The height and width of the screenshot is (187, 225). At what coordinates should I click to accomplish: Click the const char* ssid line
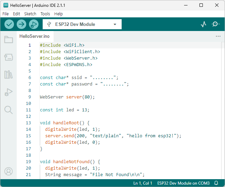pos(79,78)
